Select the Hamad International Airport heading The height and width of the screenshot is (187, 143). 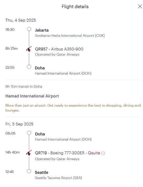pos(32,96)
